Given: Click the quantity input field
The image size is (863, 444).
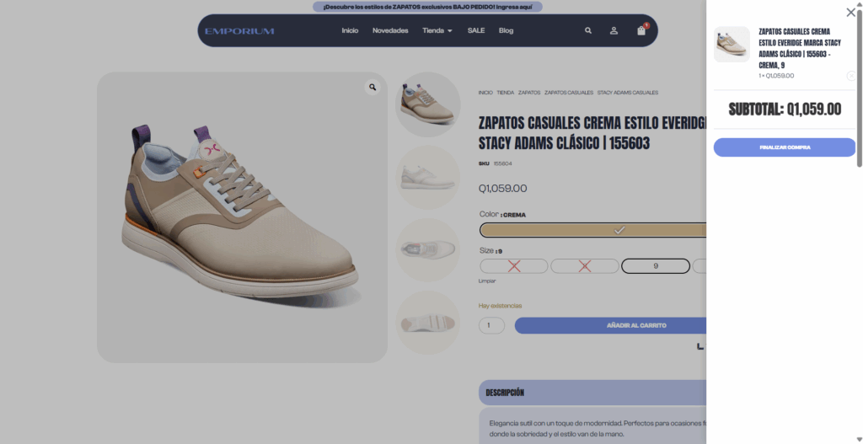Looking at the screenshot, I should coord(491,325).
